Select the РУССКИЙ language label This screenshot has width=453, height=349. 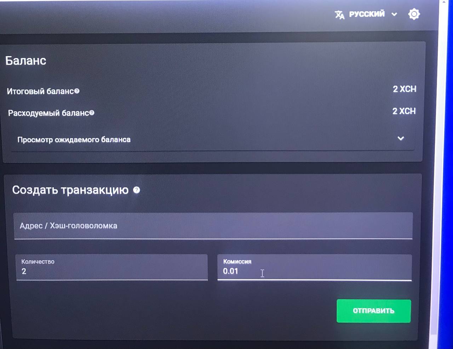coord(367,14)
